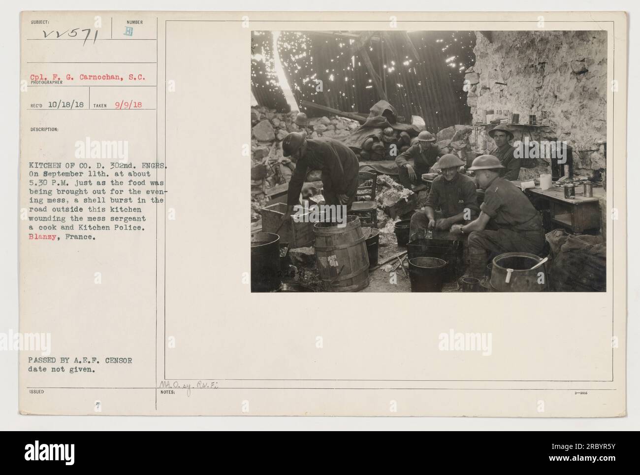This screenshot has width=640, height=475.
Task: Click the "DESCRIPTION:" label
Action: pyautogui.click(x=44, y=130)
